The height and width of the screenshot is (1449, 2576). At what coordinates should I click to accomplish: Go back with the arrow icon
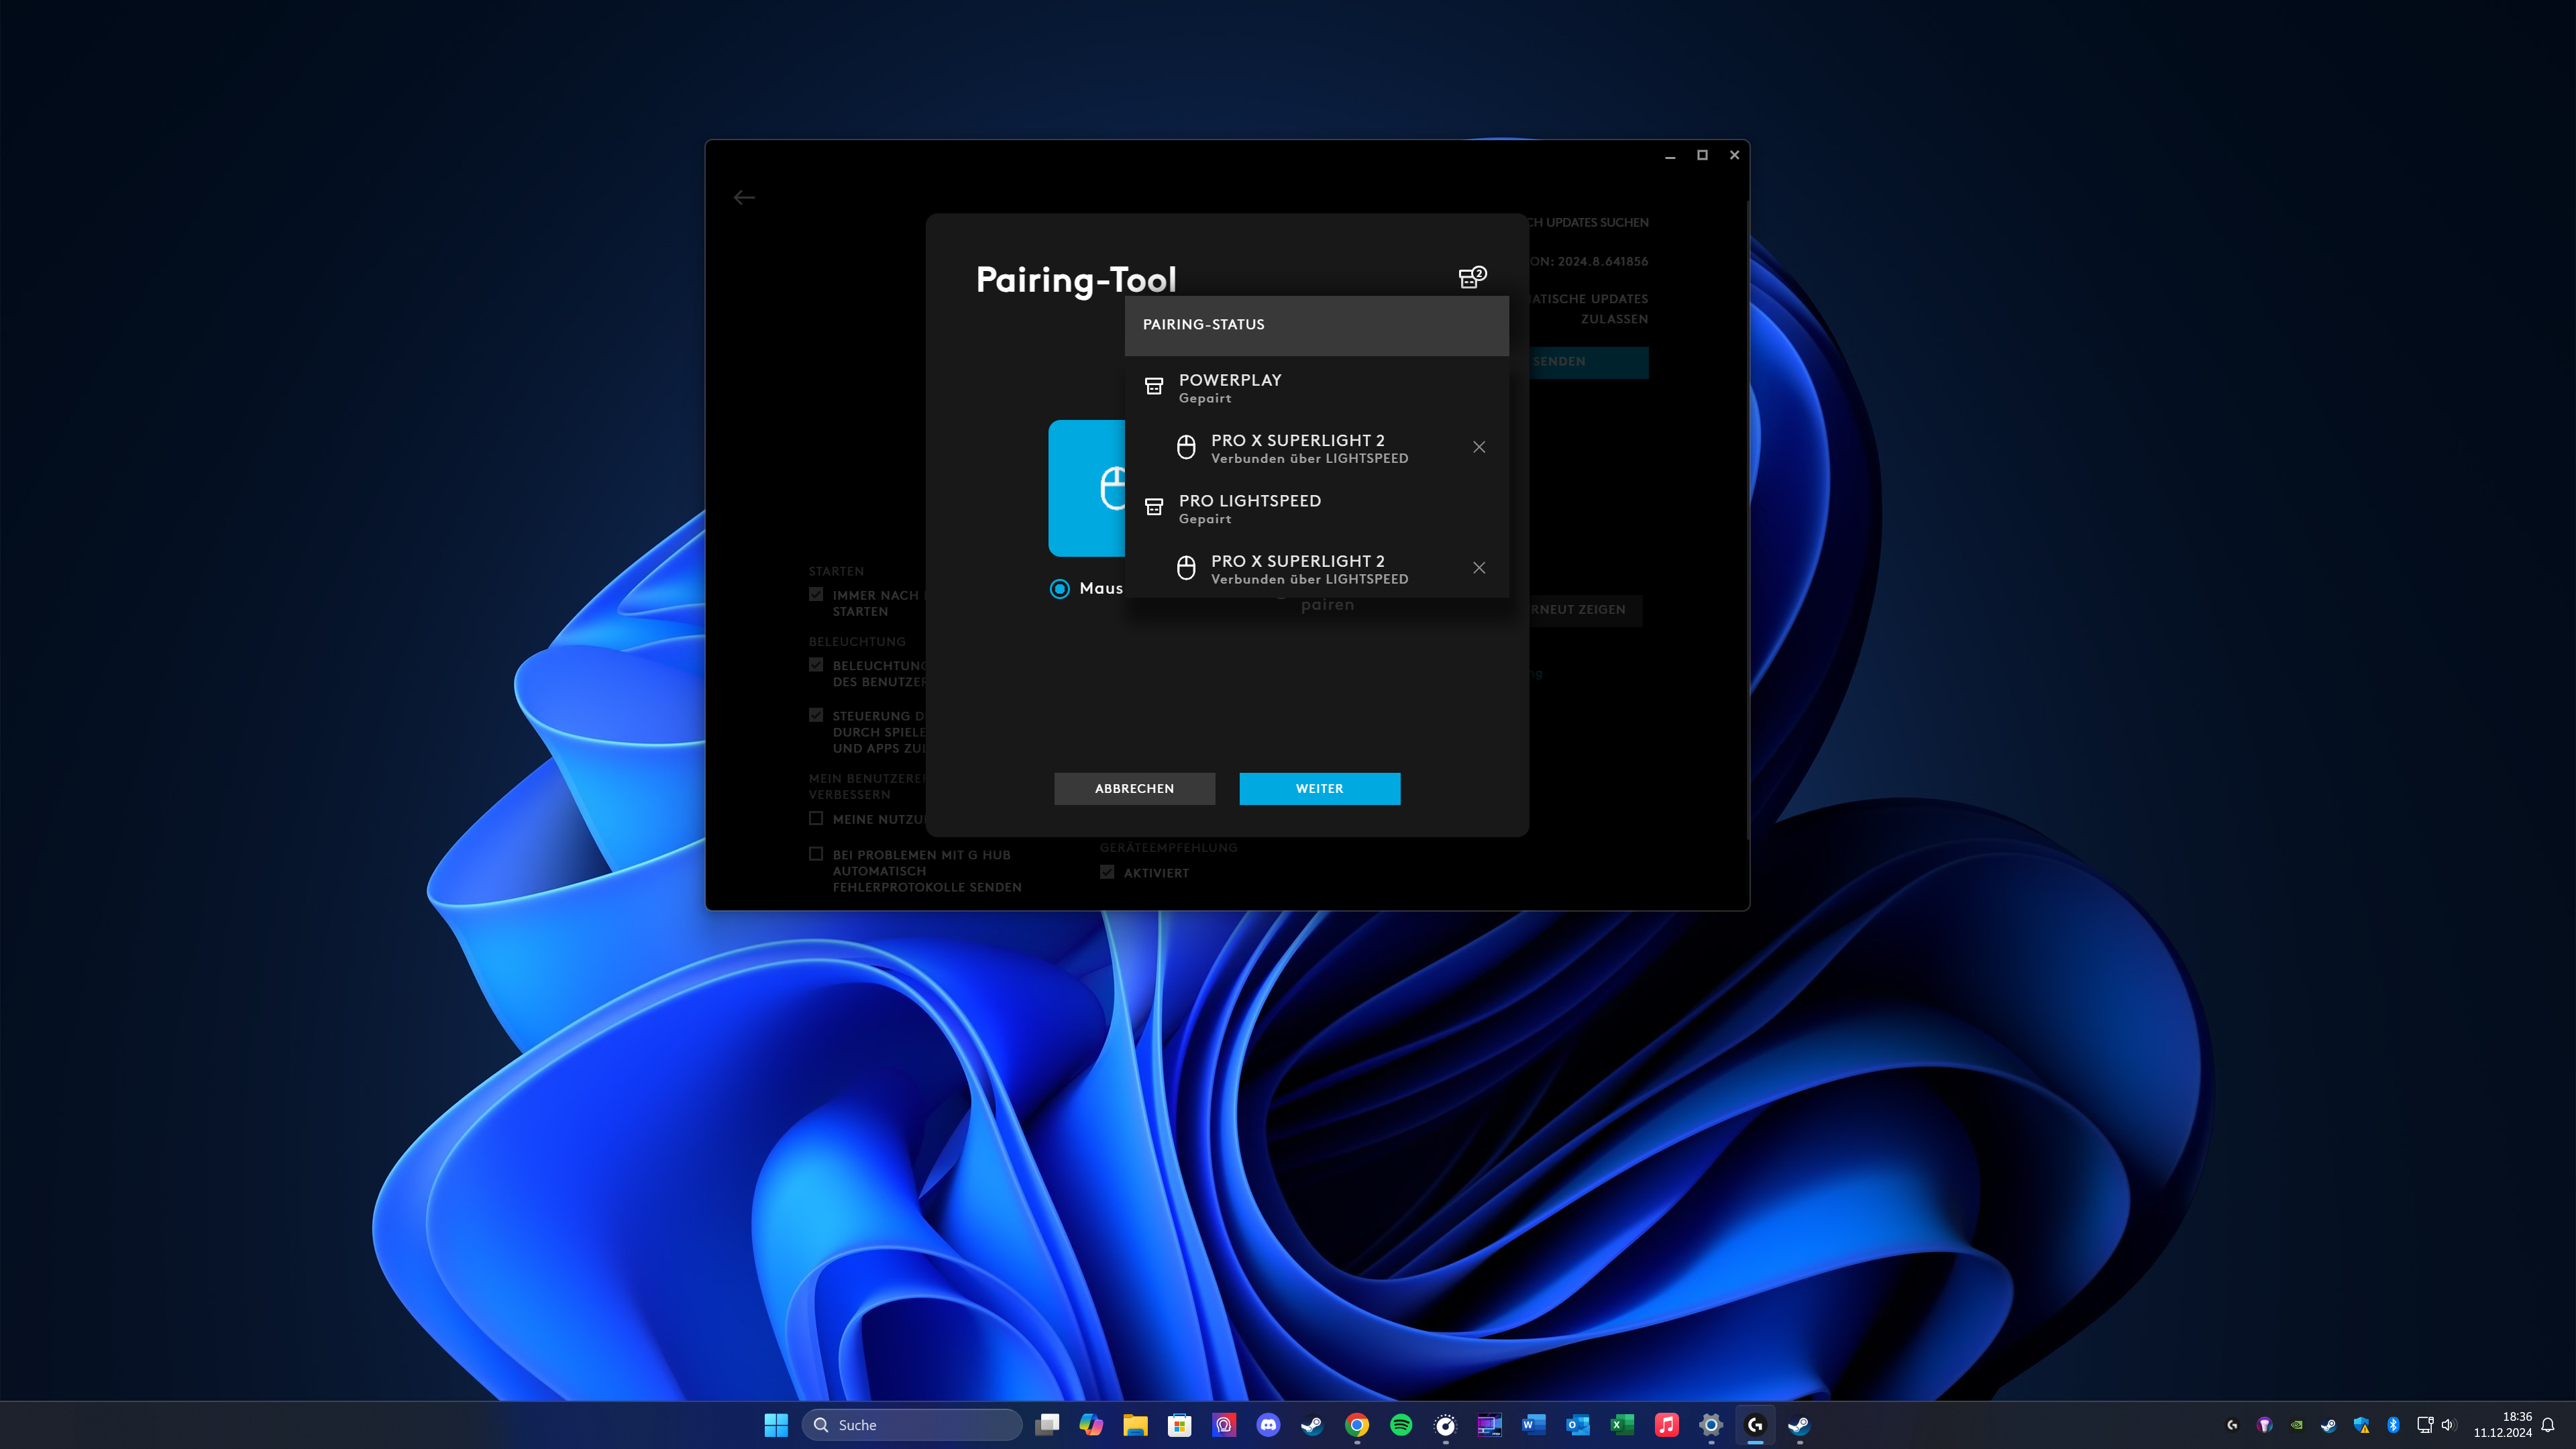744,198
